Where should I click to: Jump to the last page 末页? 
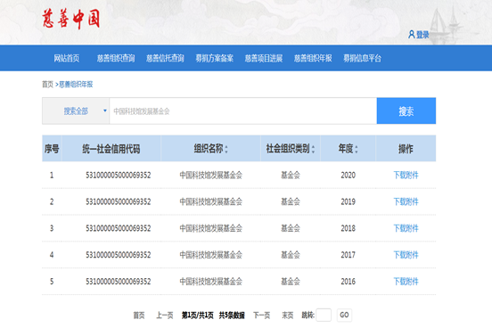pos(287,316)
